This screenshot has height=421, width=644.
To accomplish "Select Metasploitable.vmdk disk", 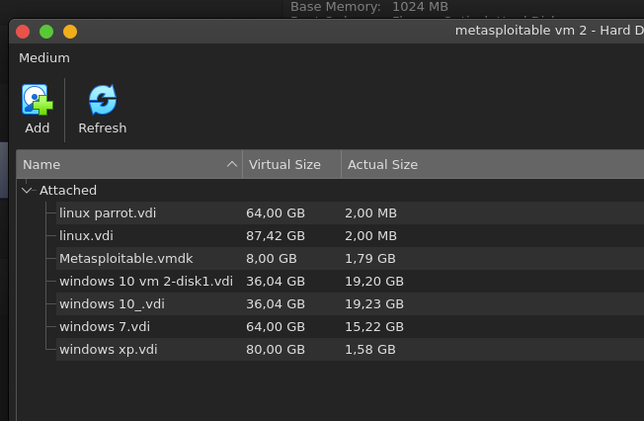I will coord(126,259).
